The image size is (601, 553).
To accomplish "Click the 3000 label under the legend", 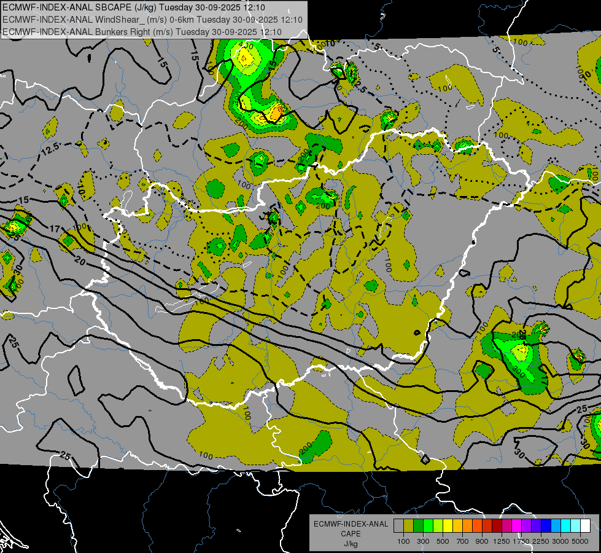I will [x=560, y=541].
